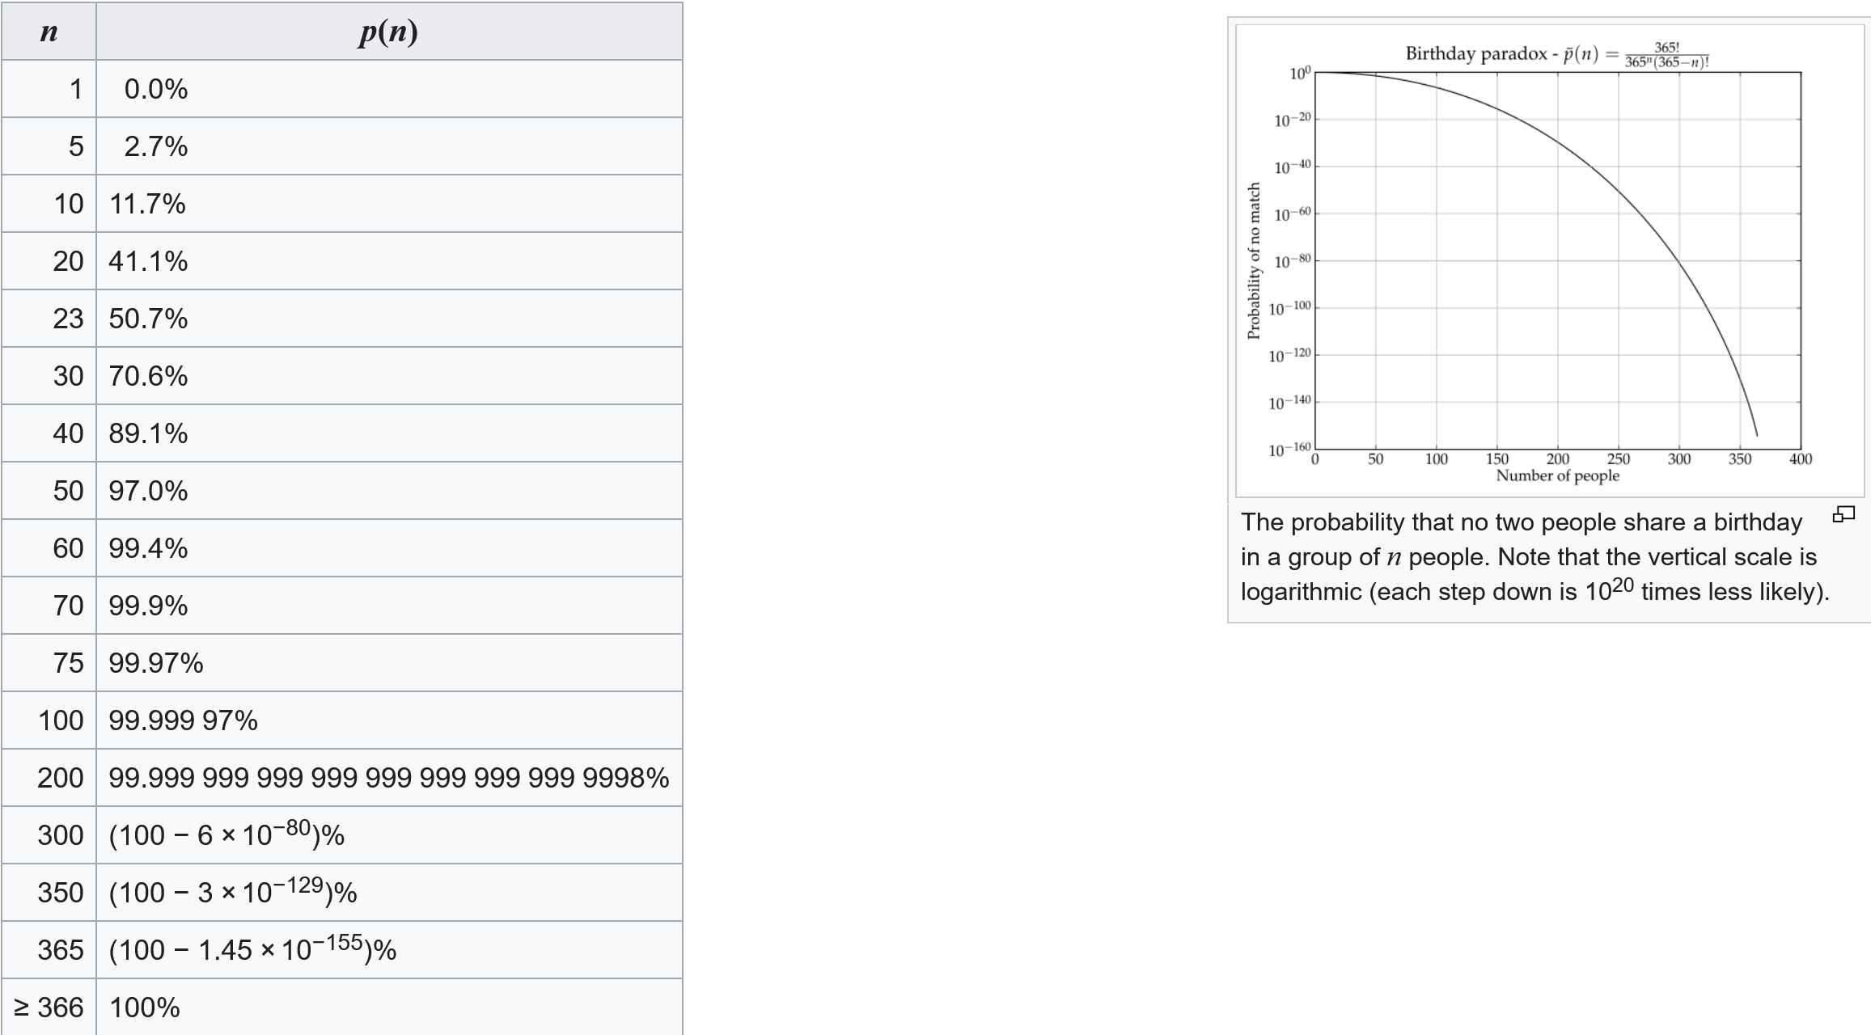Click the ≥ 366 row label
Viewport: 1871px width, 1035px height.
click(49, 1008)
